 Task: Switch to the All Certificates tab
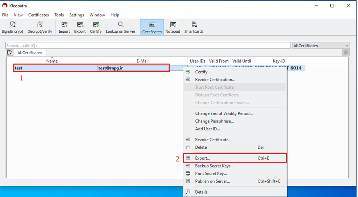coord(30,53)
